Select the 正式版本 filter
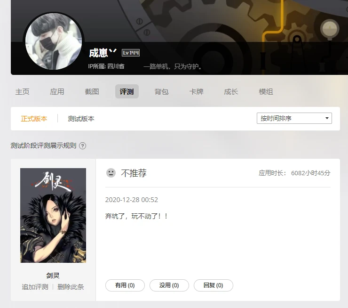 pyautogui.click(x=34, y=119)
